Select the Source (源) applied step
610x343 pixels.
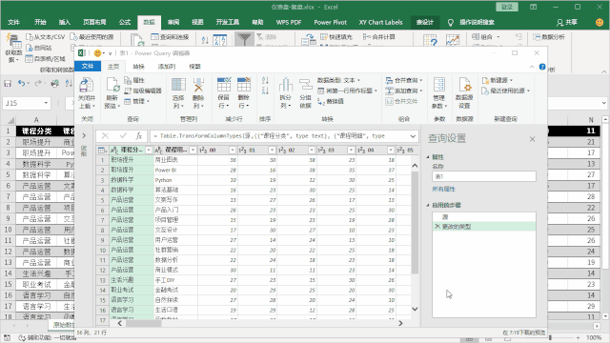484,217
